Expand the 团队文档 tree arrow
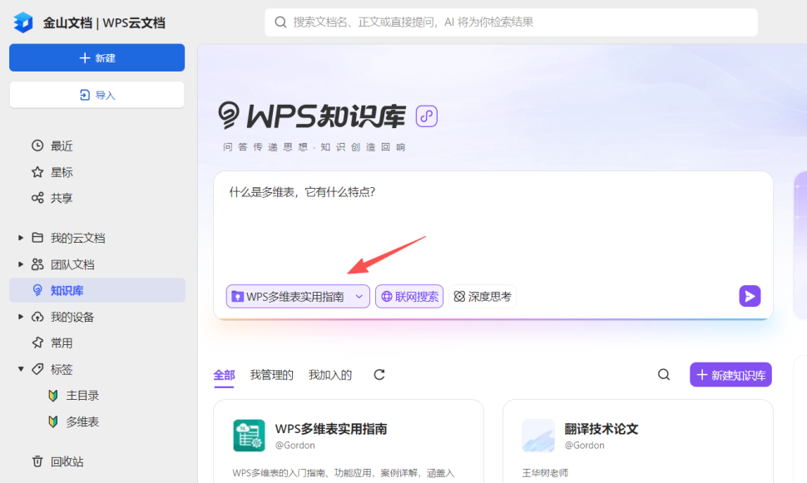 coord(21,264)
